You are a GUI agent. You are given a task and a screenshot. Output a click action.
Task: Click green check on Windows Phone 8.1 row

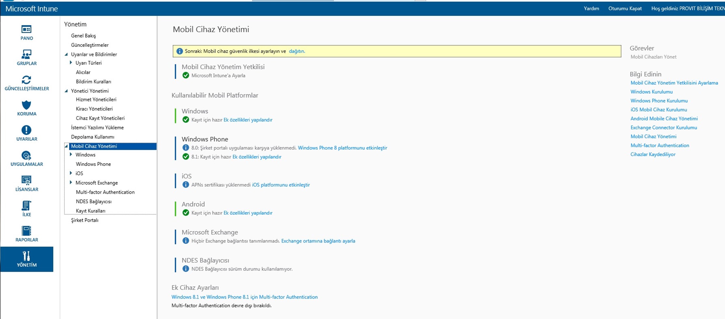click(186, 157)
